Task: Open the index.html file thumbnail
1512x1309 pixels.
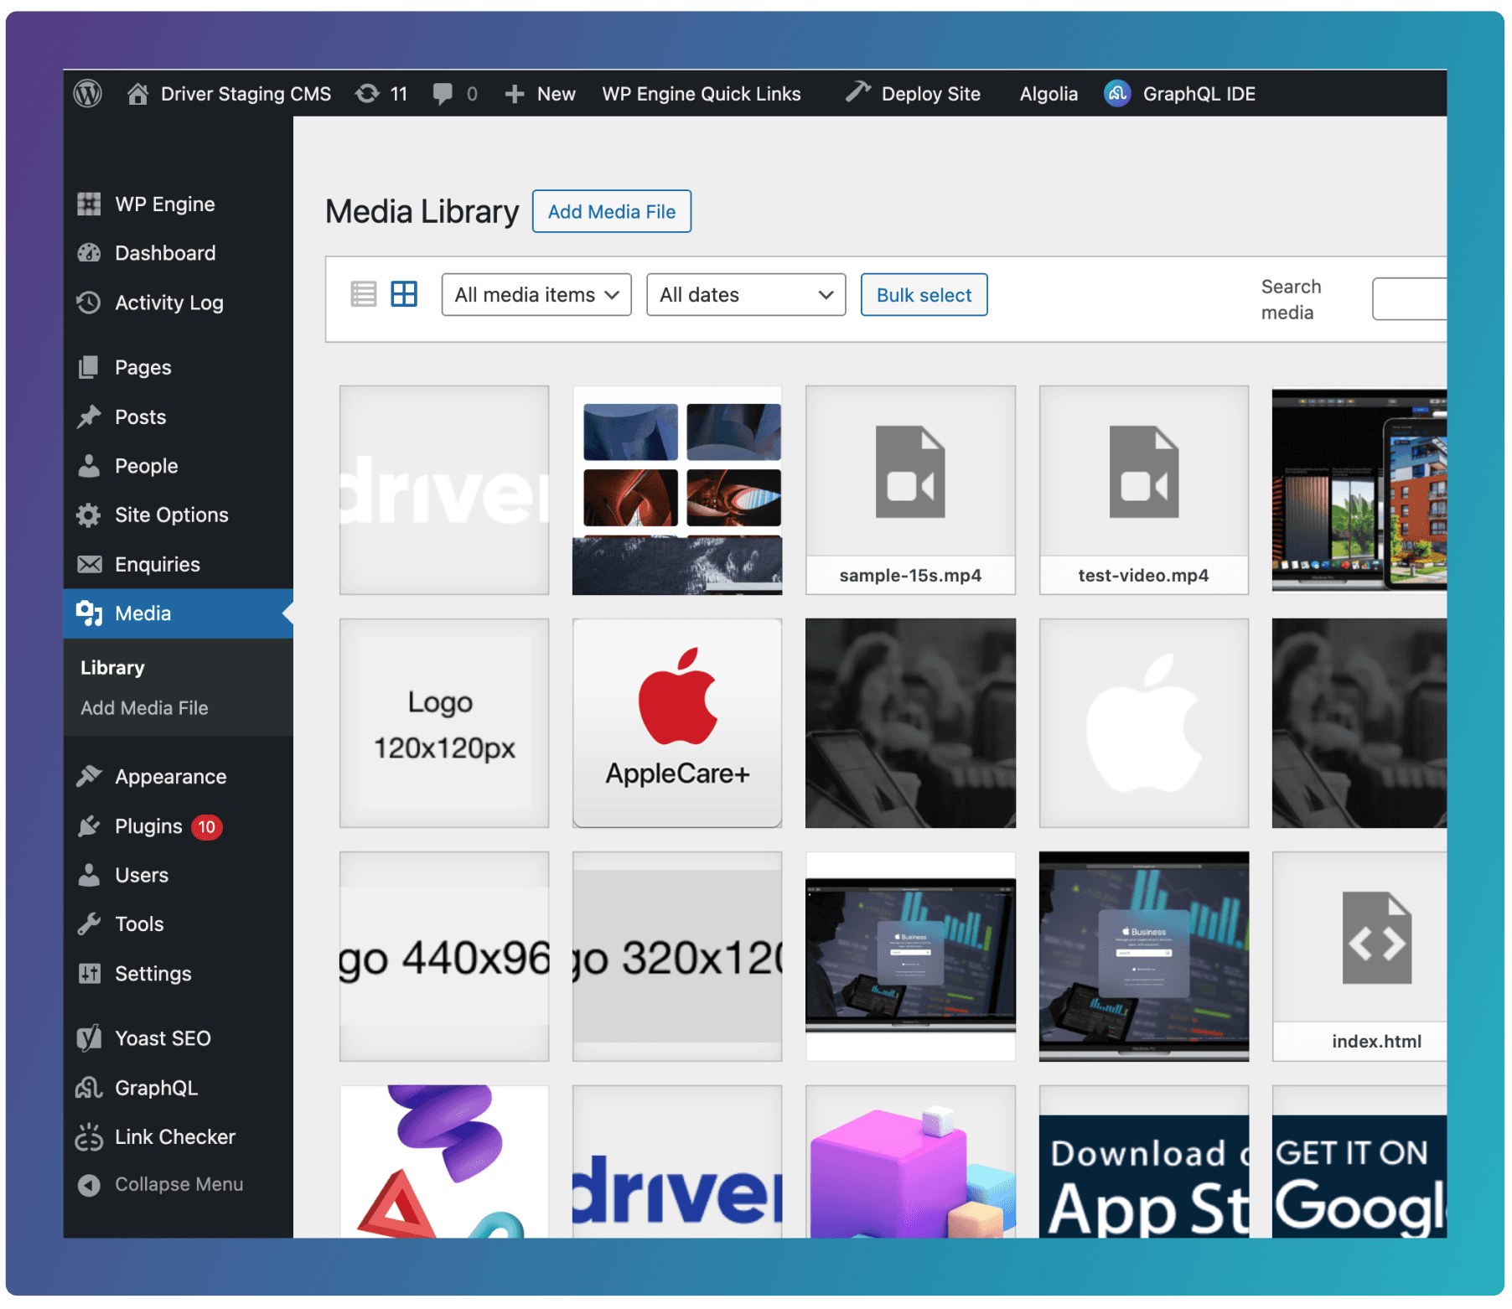Action: [1359, 956]
